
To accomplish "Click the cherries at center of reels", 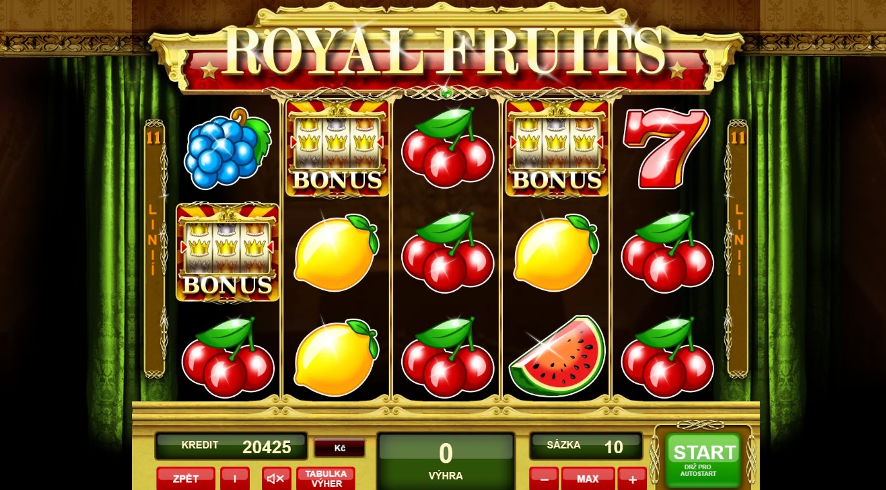I will 448,253.
